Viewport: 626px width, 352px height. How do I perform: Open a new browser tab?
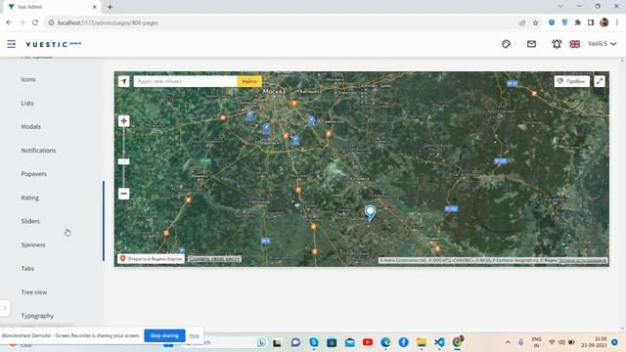click(110, 7)
